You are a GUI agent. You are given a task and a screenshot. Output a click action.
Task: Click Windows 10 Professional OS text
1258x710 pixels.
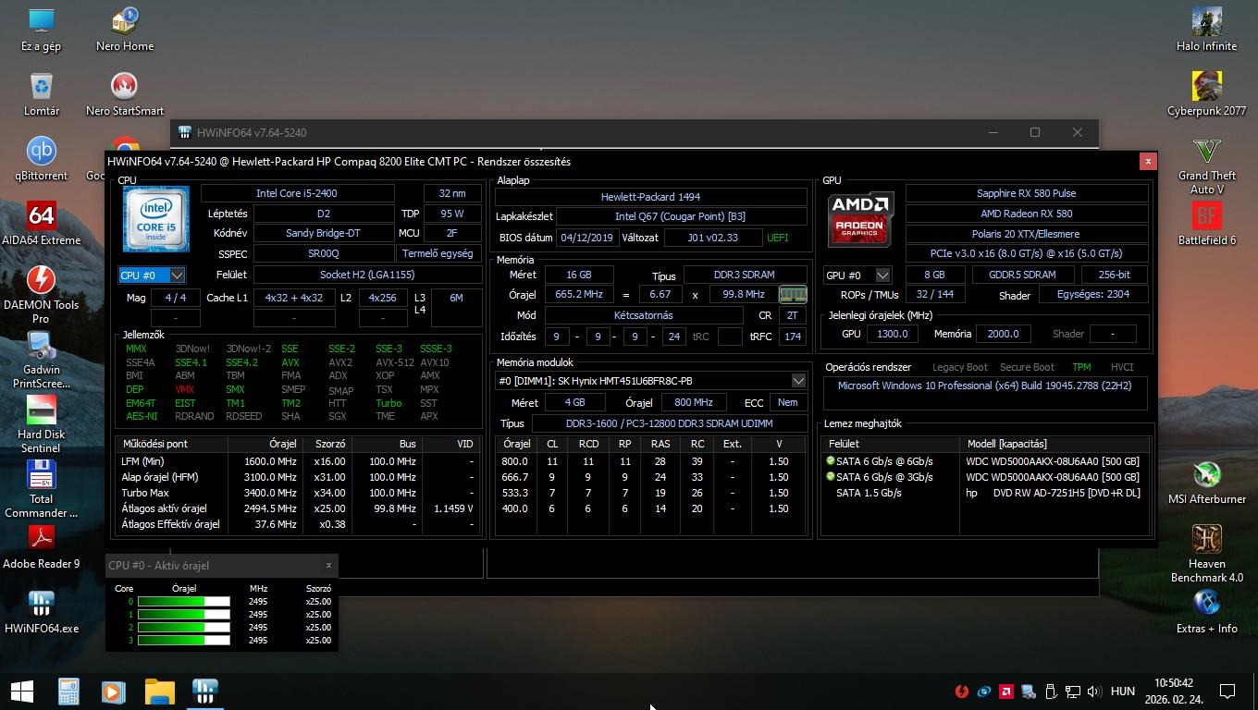984,386
